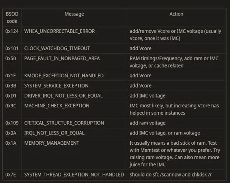Viewport: 230px width, 183px height.
Task: Click the 0x50 code cell
Action: click(11, 58)
